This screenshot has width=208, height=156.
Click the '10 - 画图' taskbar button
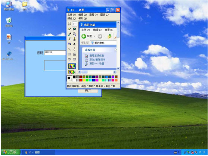coord(38,152)
